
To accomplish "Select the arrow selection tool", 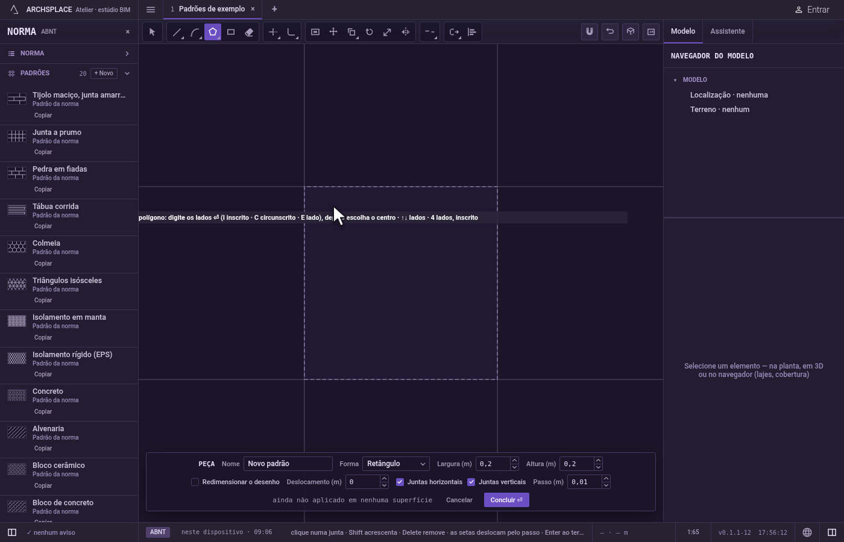I will (x=152, y=32).
